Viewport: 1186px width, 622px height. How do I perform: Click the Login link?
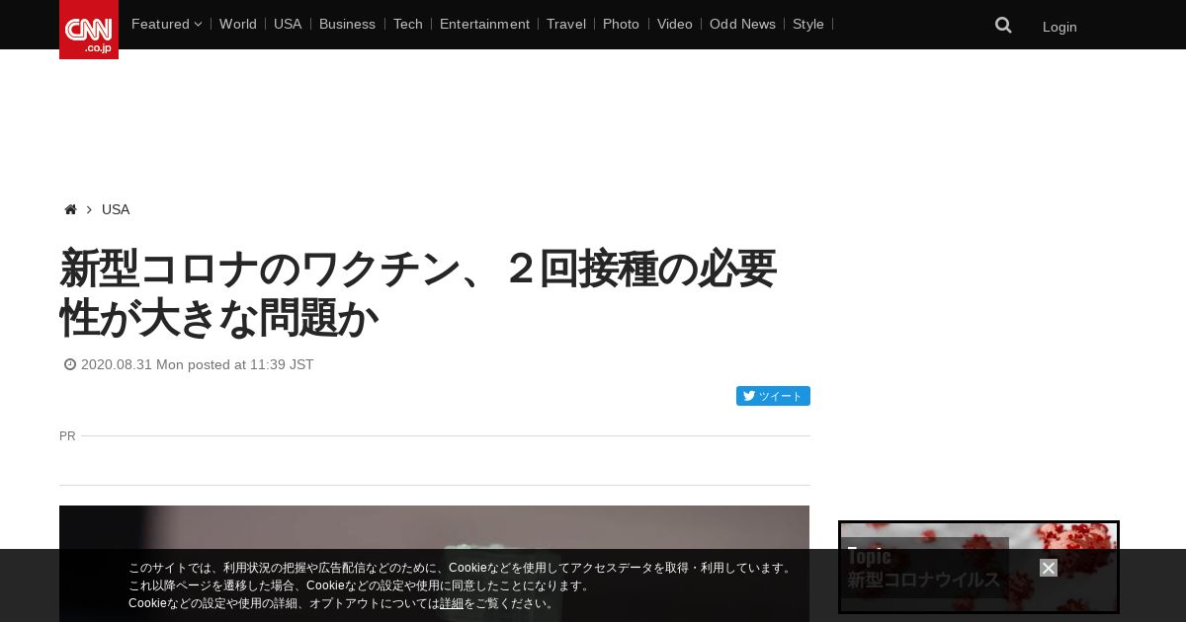pyautogui.click(x=1059, y=27)
